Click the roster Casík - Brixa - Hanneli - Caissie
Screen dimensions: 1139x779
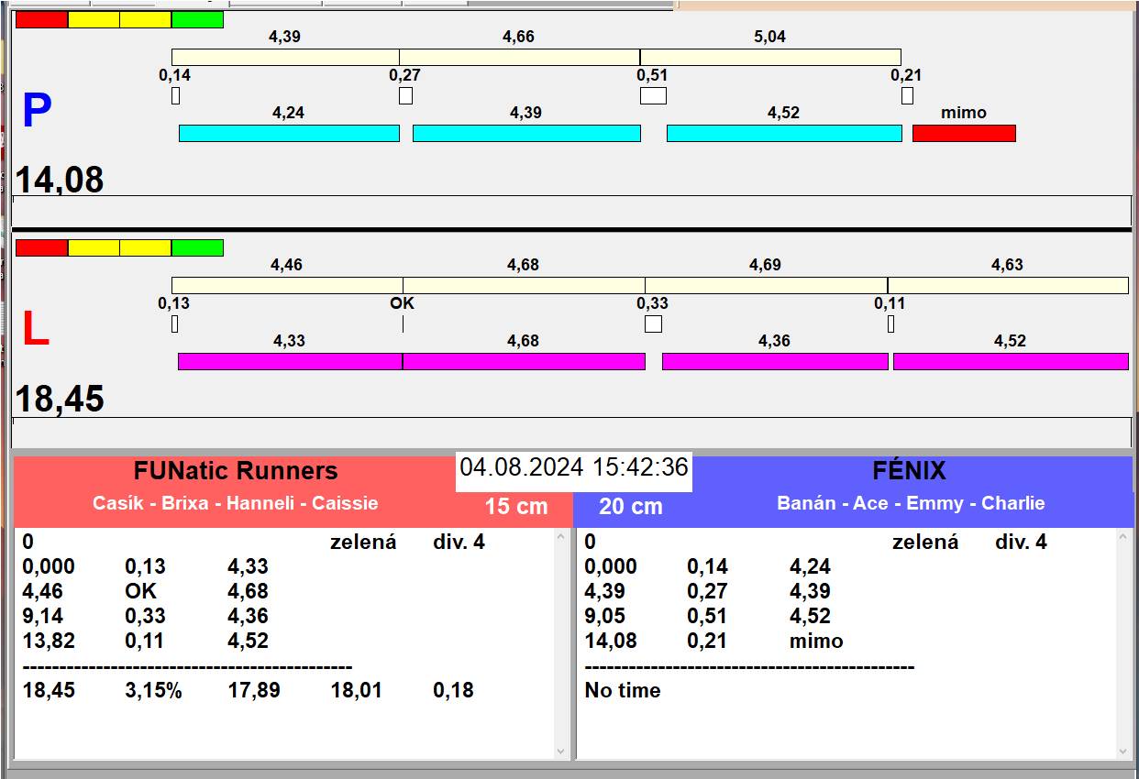coord(236,503)
